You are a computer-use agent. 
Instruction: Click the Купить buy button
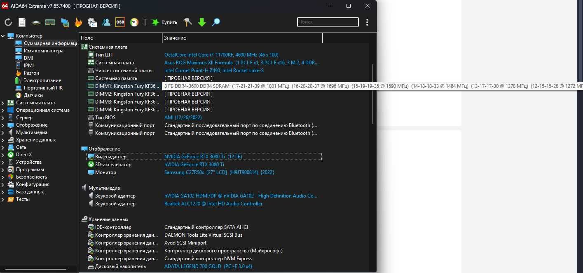pos(164,22)
